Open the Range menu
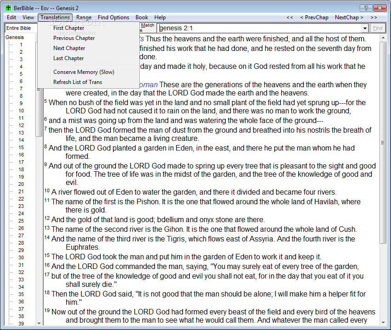The height and width of the screenshot is (330, 391). click(x=84, y=17)
